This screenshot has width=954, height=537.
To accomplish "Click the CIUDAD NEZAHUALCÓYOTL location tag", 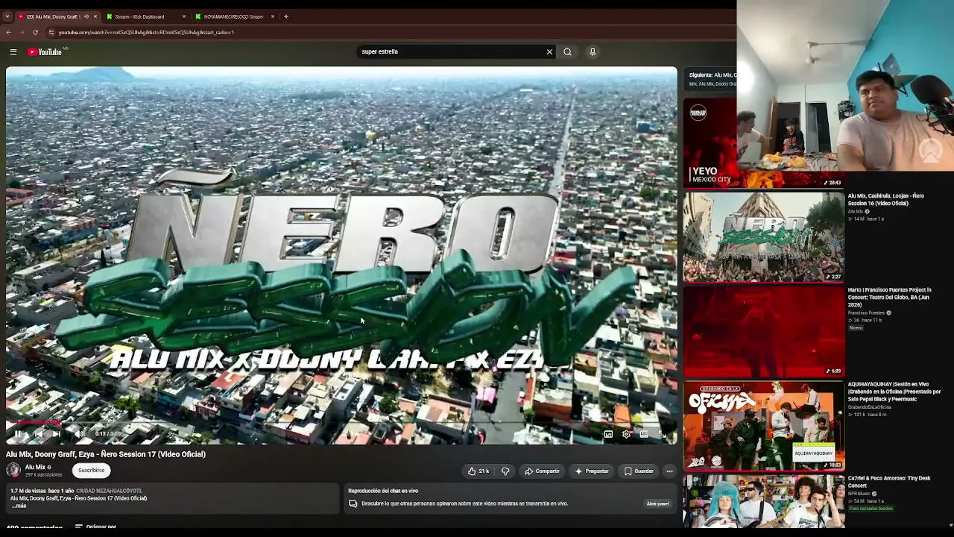I will point(109,491).
